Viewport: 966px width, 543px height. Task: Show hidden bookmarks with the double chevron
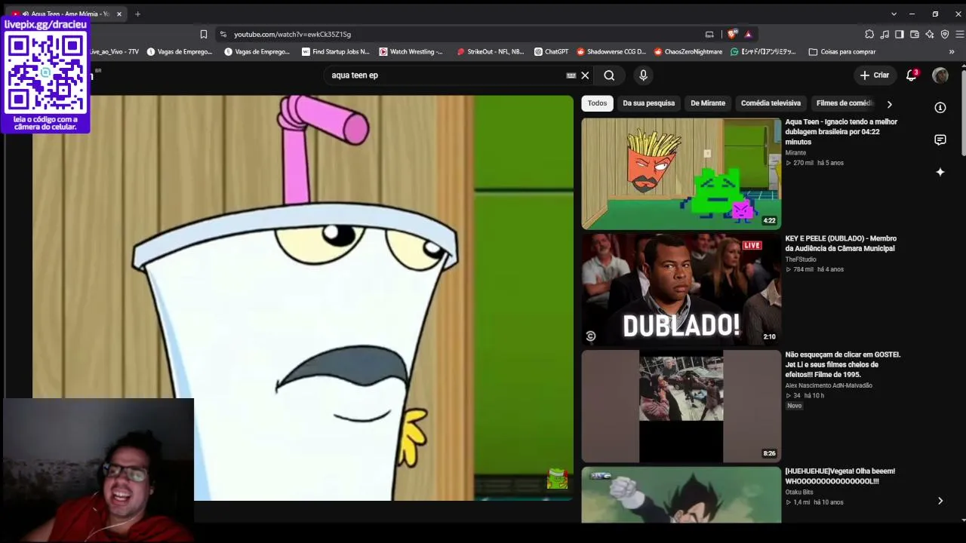click(952, 52)
